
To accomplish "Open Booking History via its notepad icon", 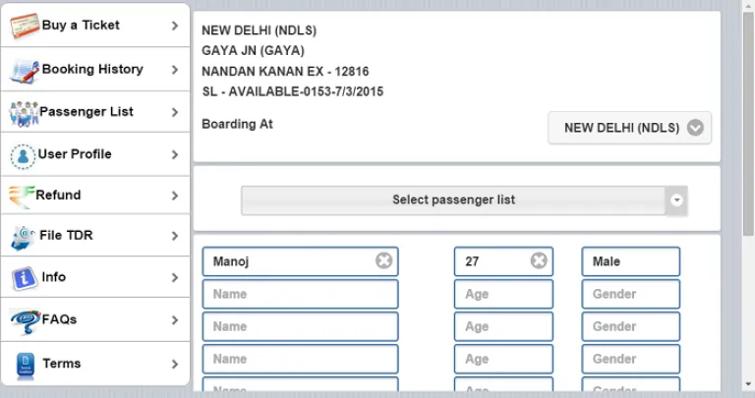I will pyautogui.click(x=24, y=70).
